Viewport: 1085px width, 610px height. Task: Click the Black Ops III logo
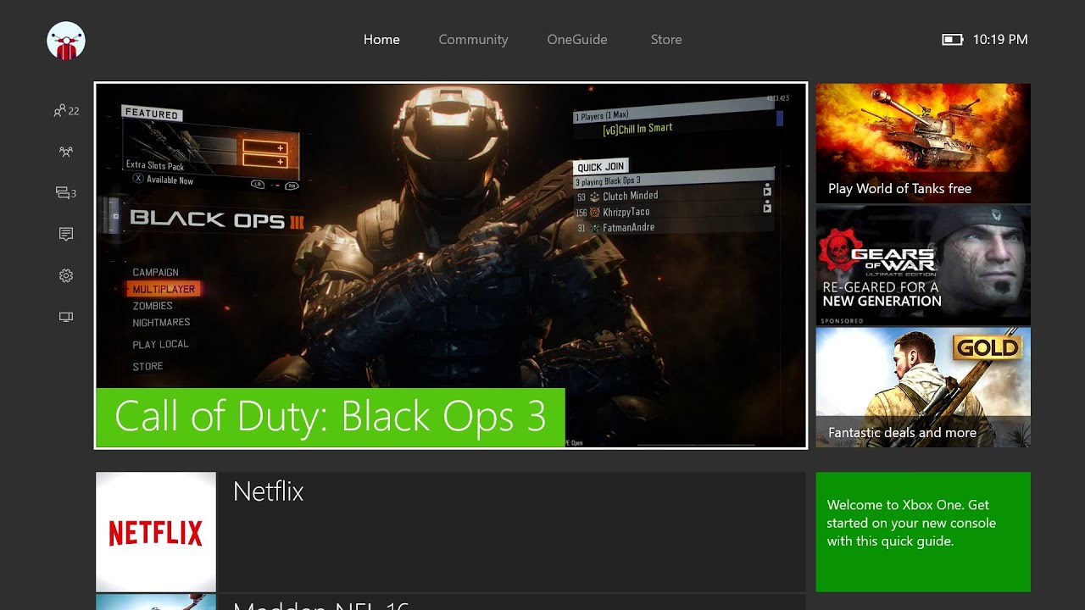tap(216, 219)
